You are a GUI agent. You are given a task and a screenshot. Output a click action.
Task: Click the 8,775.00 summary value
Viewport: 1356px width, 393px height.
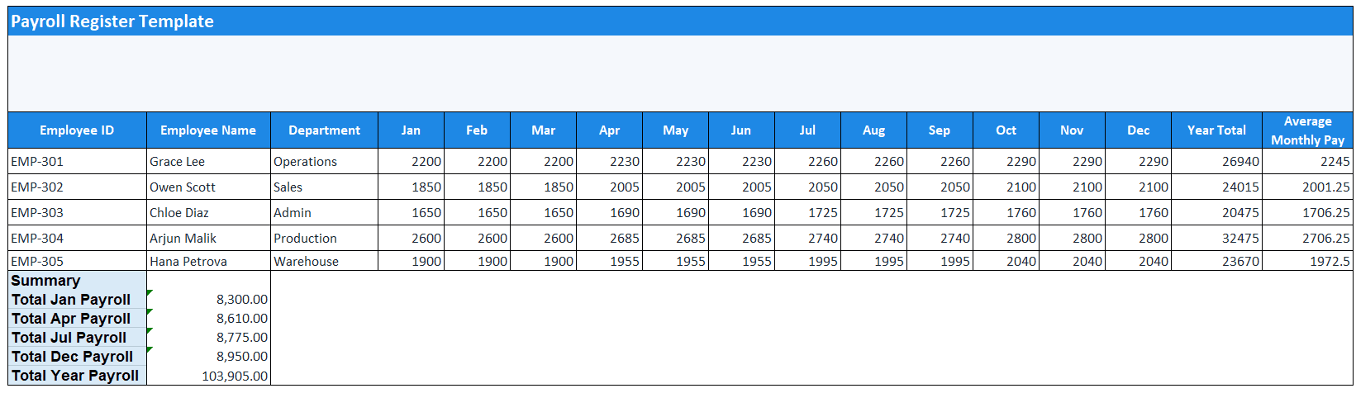point(208,338)
